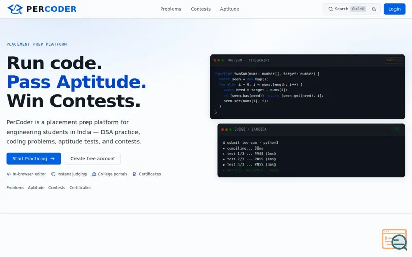The width and height of the screenshot is (412, 257).
Task: Toggle dark mode moon icon
Action: pos(374,9)
